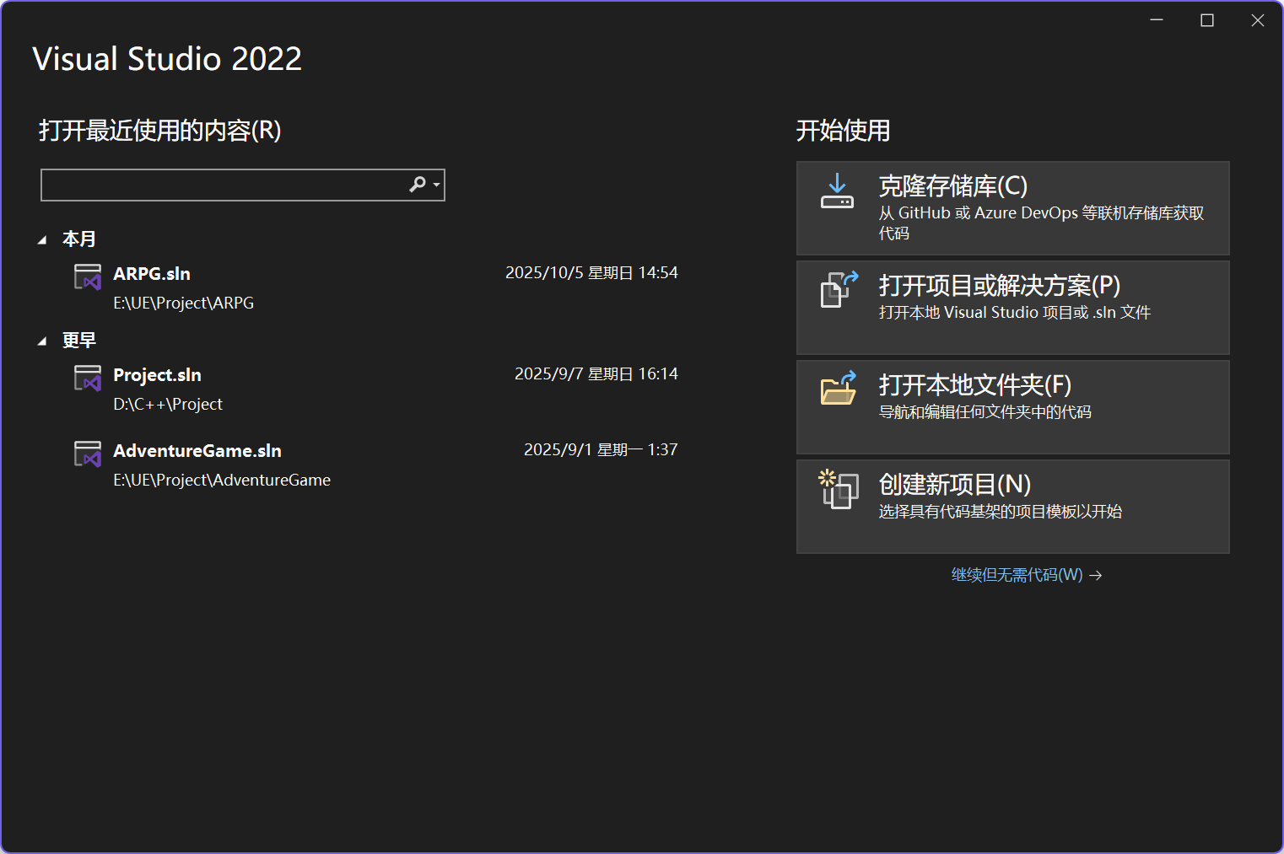Click the search magnifier icon
This screenshot has width=1284, height=854.
417,185
